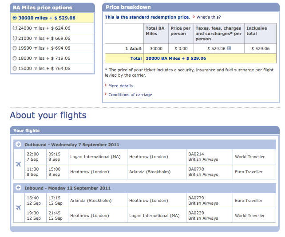This screenshot has width=285, height=237.
Task: Click the Outbound Wednesday 7 September header
Action: click(x=72, y=145)
